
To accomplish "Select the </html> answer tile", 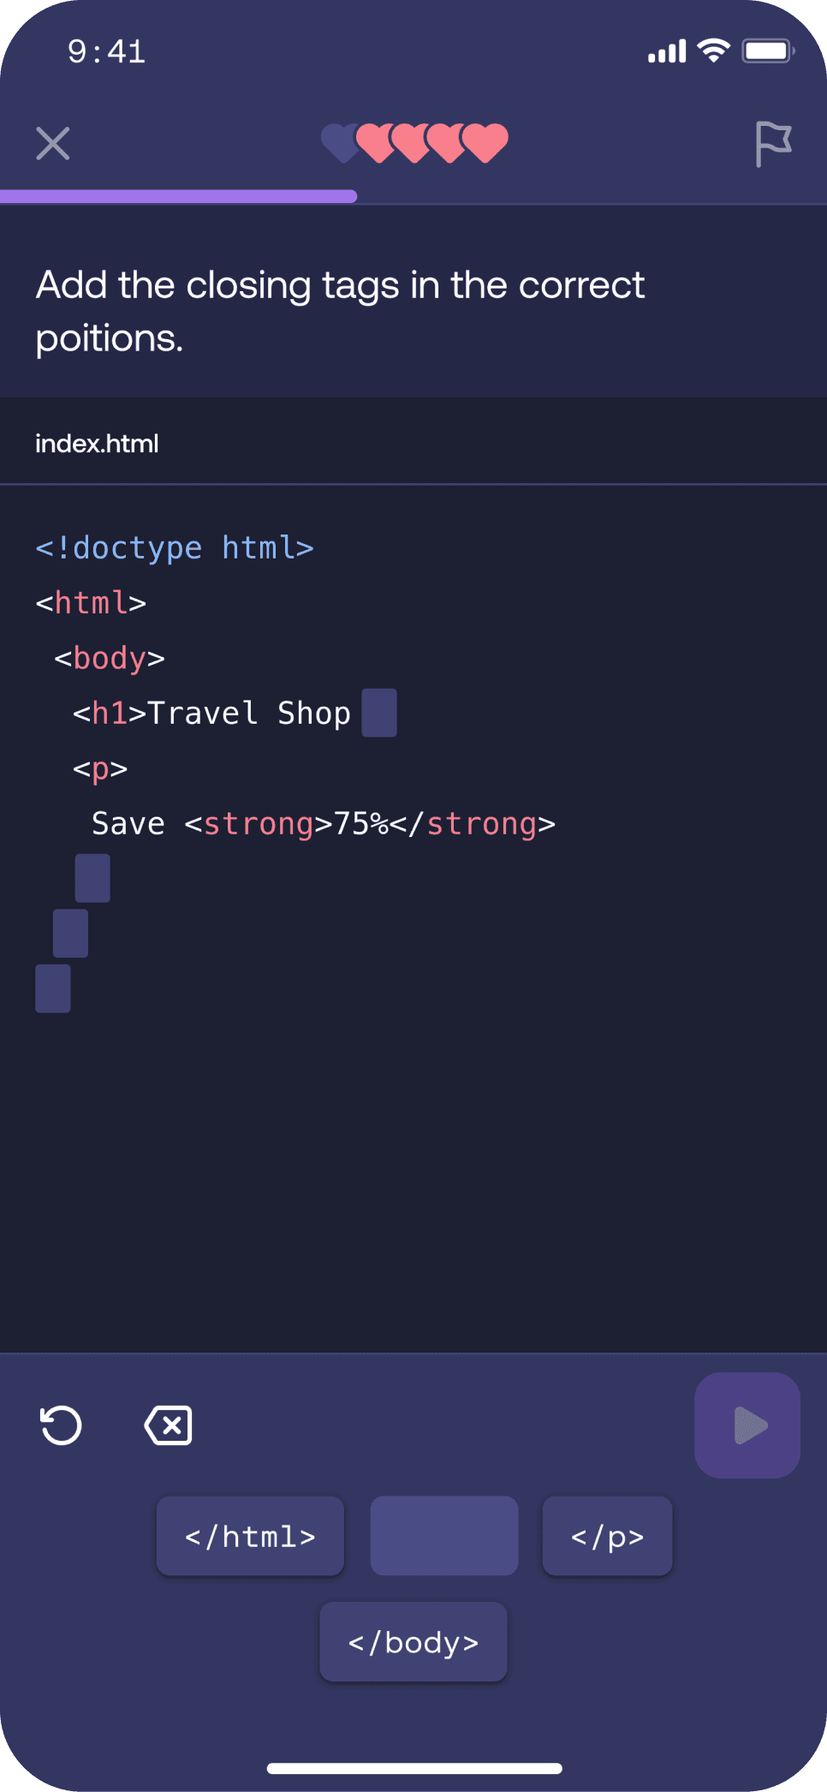I will point(249,1535).
